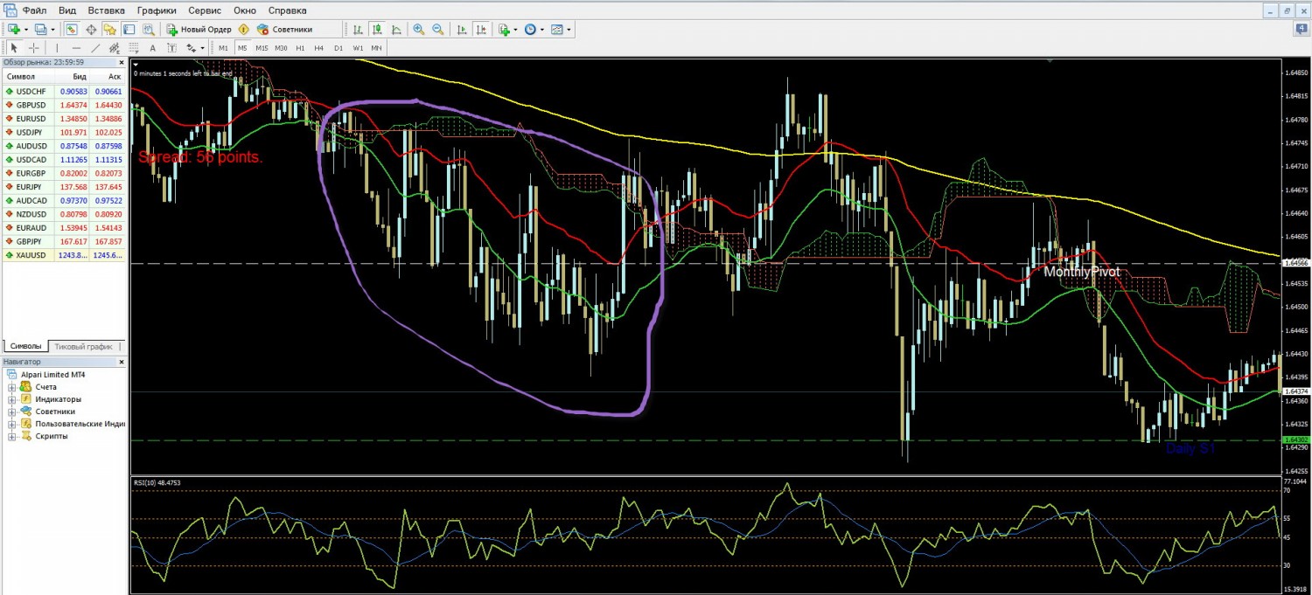
Task: Click the New Chart toolbar icon
Action: [13, 29]
